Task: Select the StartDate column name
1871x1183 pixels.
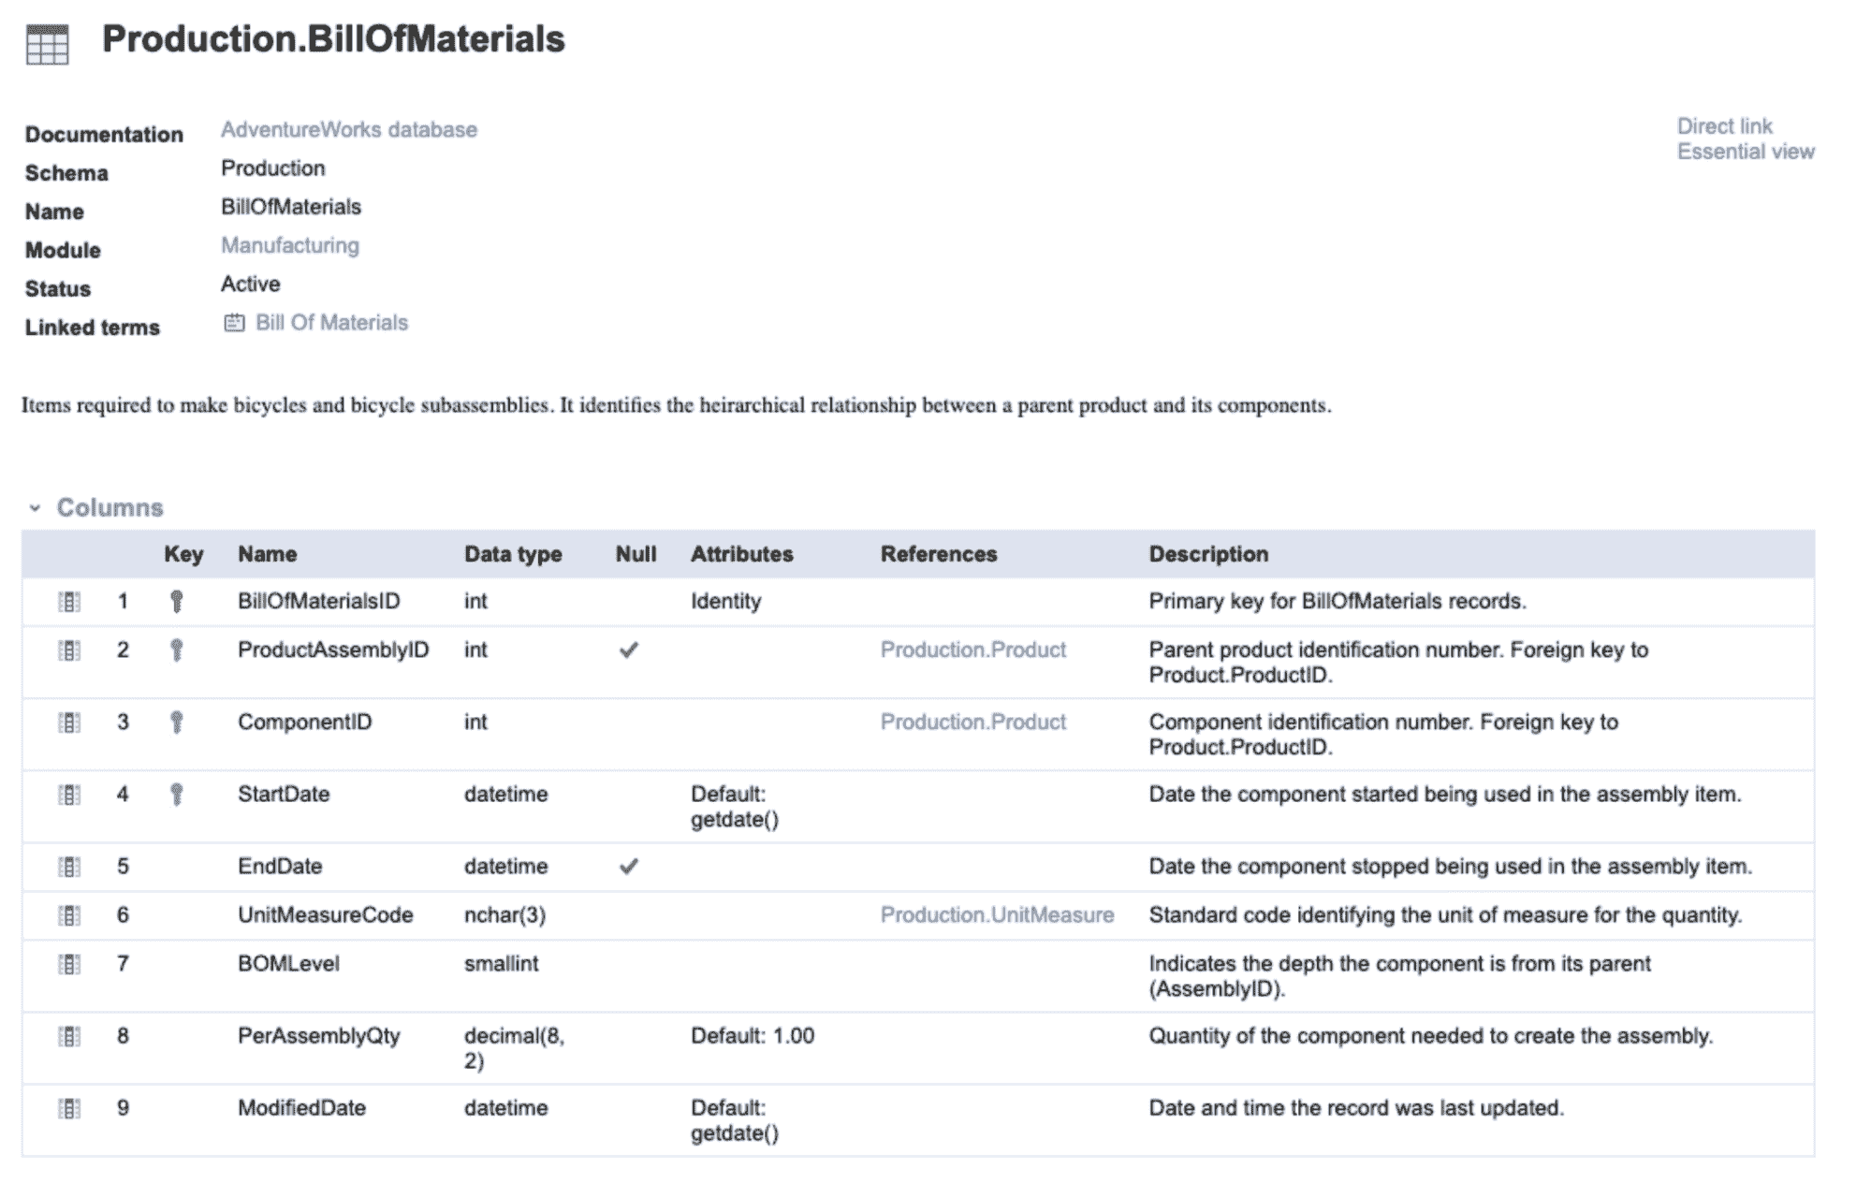Action: click(284, 794)
